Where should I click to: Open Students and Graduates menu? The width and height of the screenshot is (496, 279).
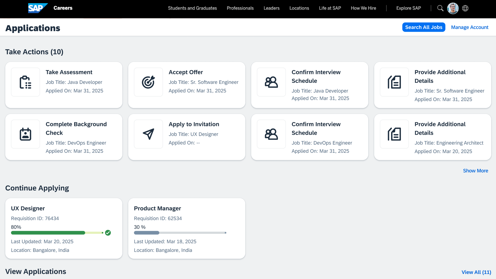pos(192,8)
